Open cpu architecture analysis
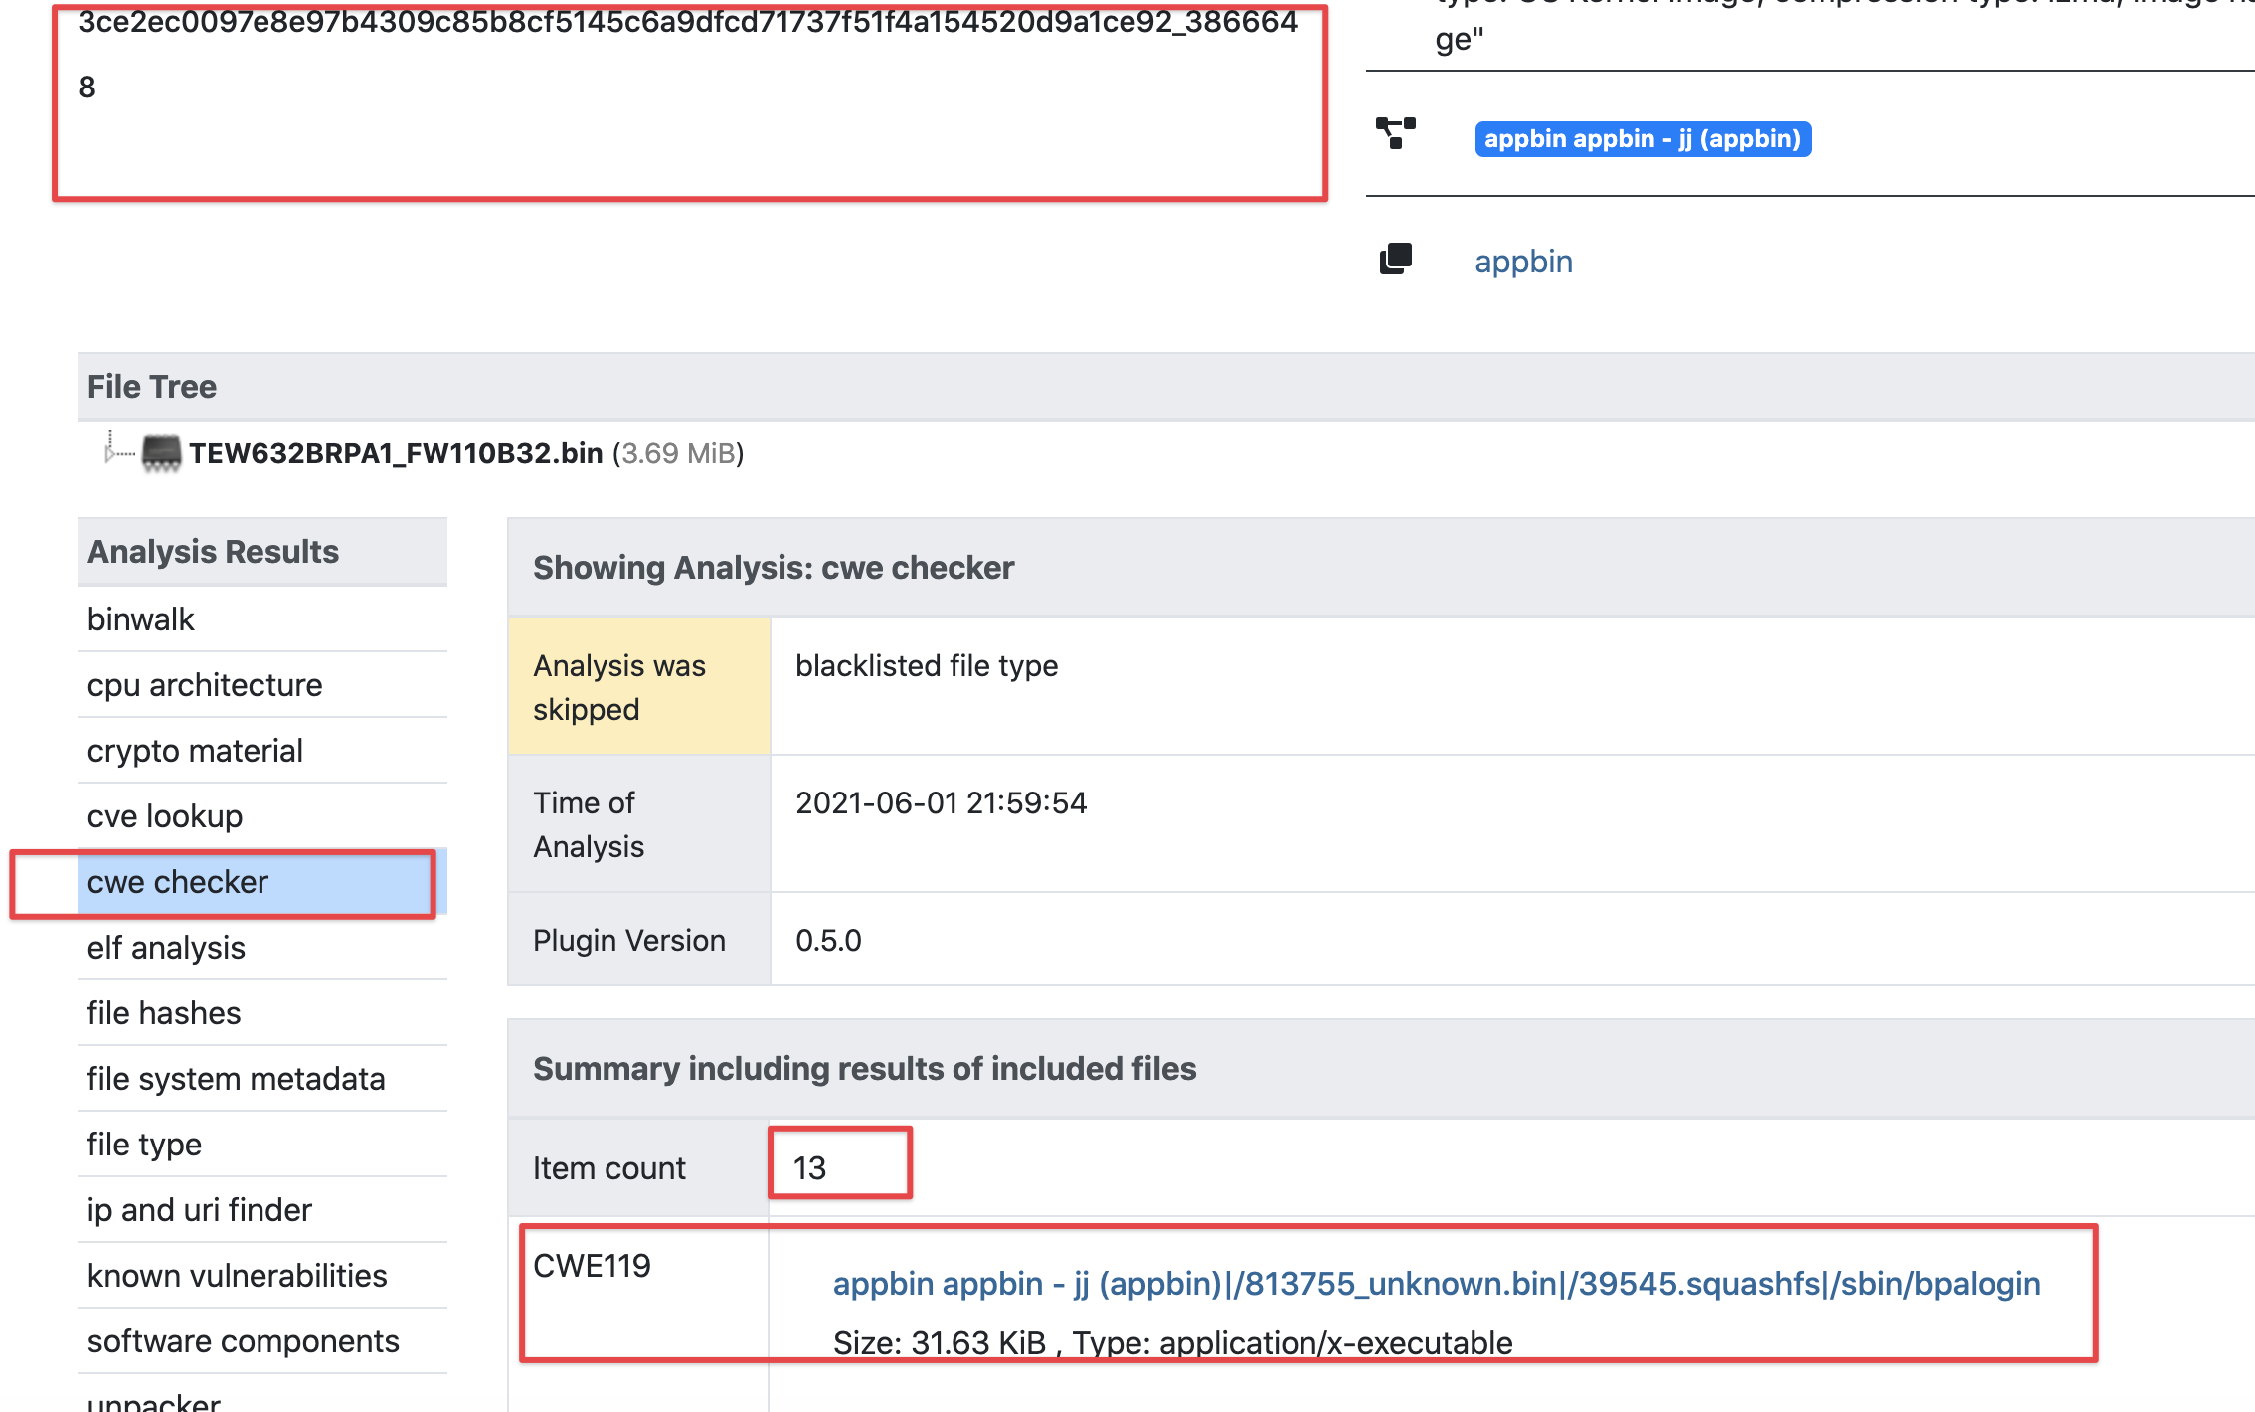 pos(205,684)
